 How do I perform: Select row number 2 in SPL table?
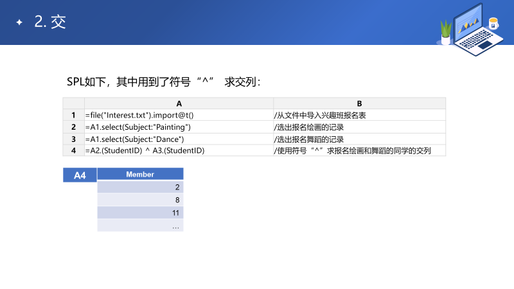pyautogui.click(x=73, y=127)
